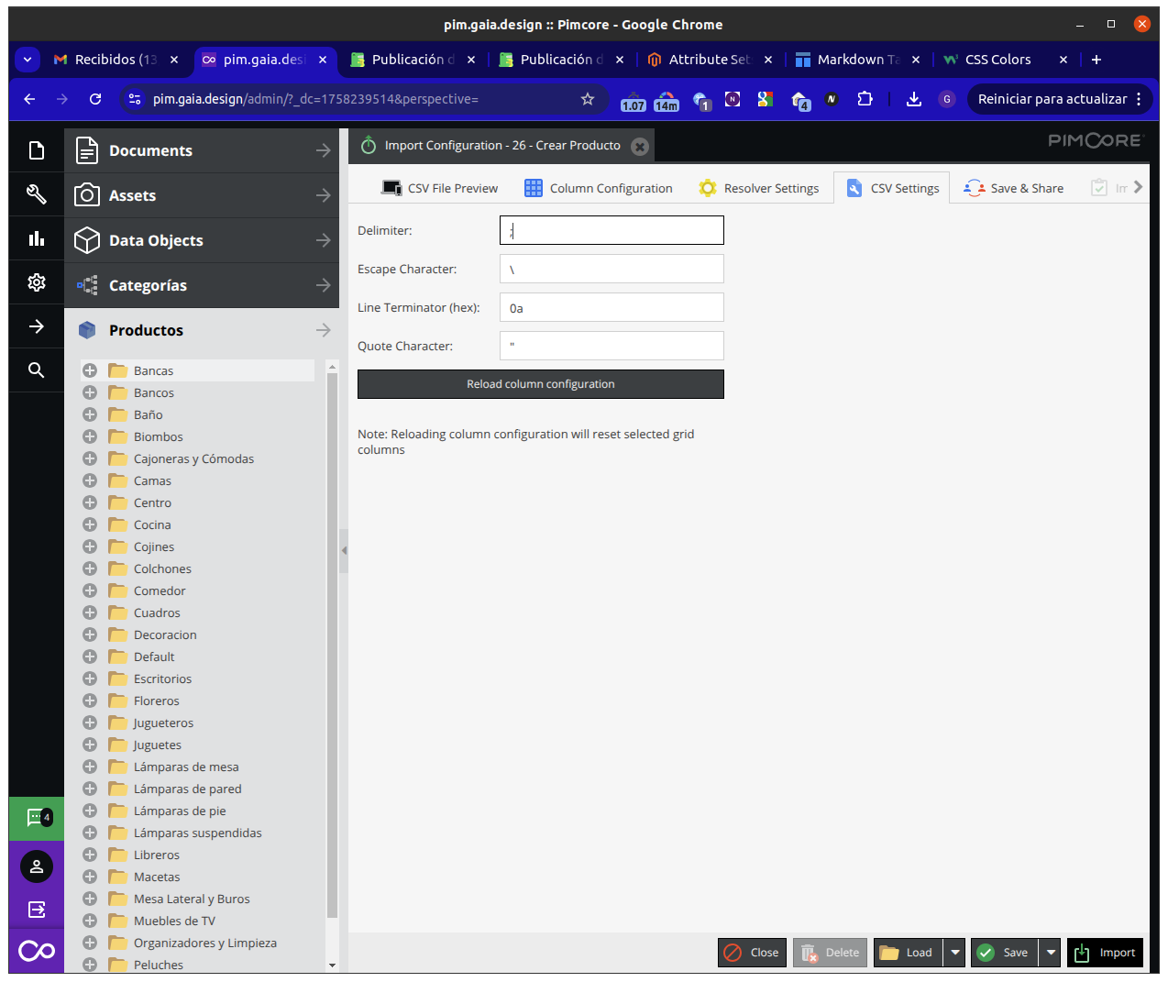Open the Save button dropdown arrow
This screenshot has width=1168, height=982.
pyautogui.click(x=1051, y=953)
